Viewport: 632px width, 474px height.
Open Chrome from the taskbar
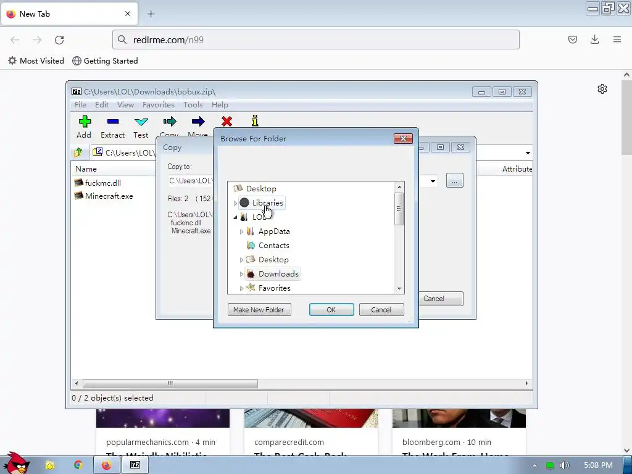coord(78,465)
